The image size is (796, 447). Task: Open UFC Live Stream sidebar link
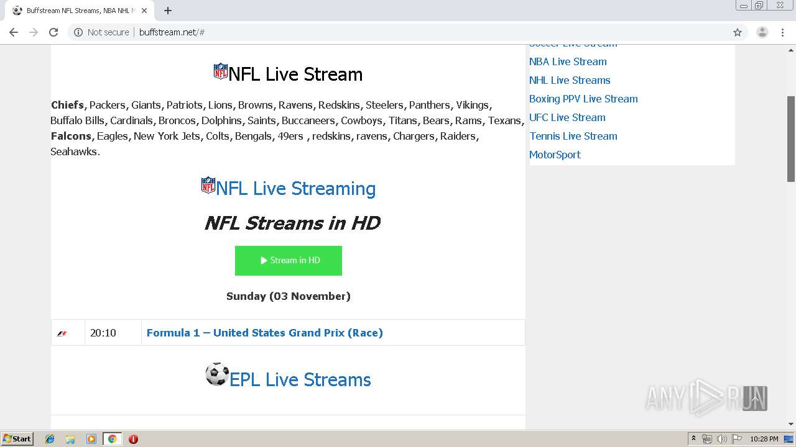[x=567, y=117]
